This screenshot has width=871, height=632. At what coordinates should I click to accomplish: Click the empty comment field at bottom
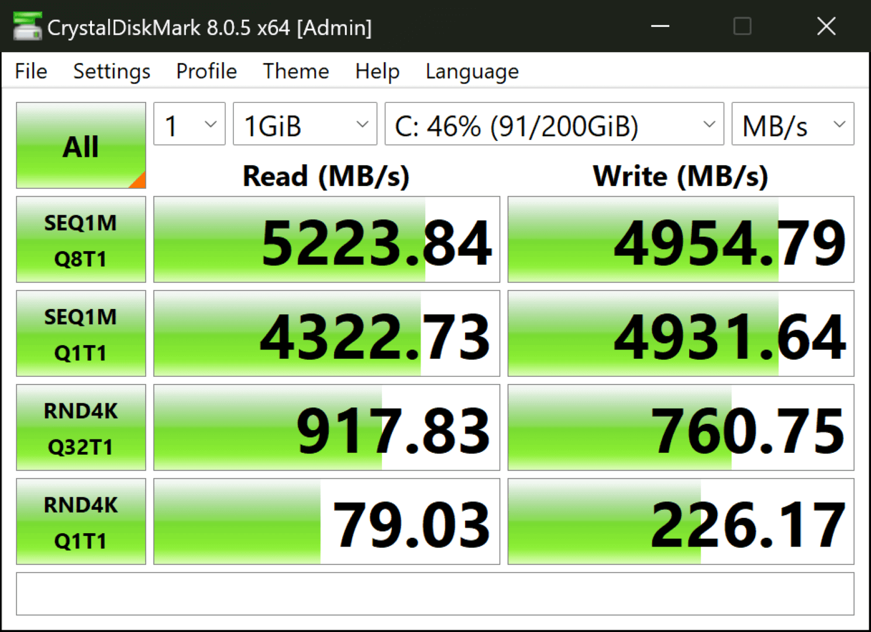pyautogui.click(x=435, y=594)
